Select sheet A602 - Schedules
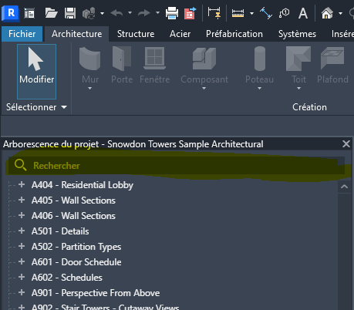The image size is (354, 310). pos(67,278)
